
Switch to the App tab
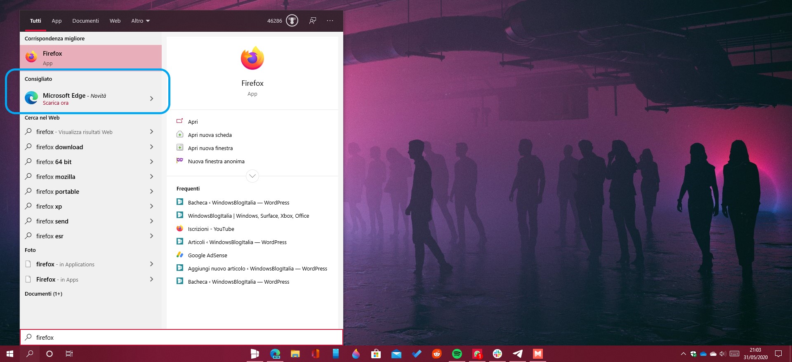tap(57, 21)
